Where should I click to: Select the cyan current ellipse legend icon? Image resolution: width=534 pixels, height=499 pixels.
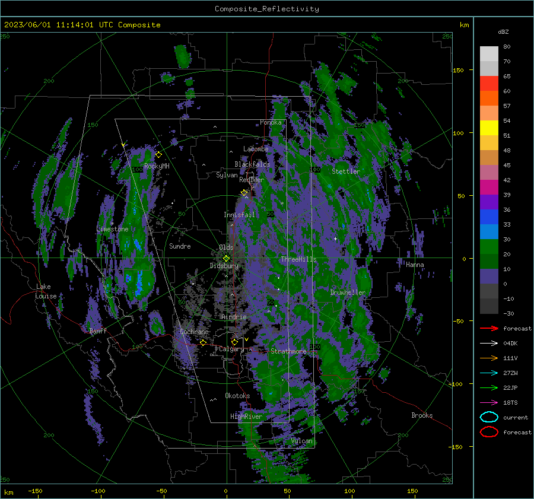click(x=489, y=417)
